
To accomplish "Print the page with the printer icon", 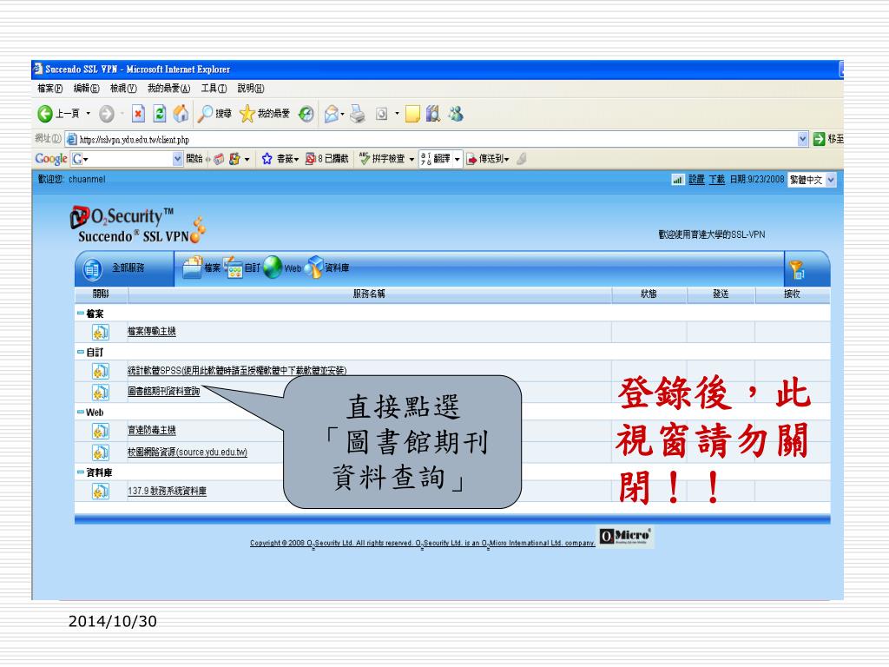I will click(357, 114).
